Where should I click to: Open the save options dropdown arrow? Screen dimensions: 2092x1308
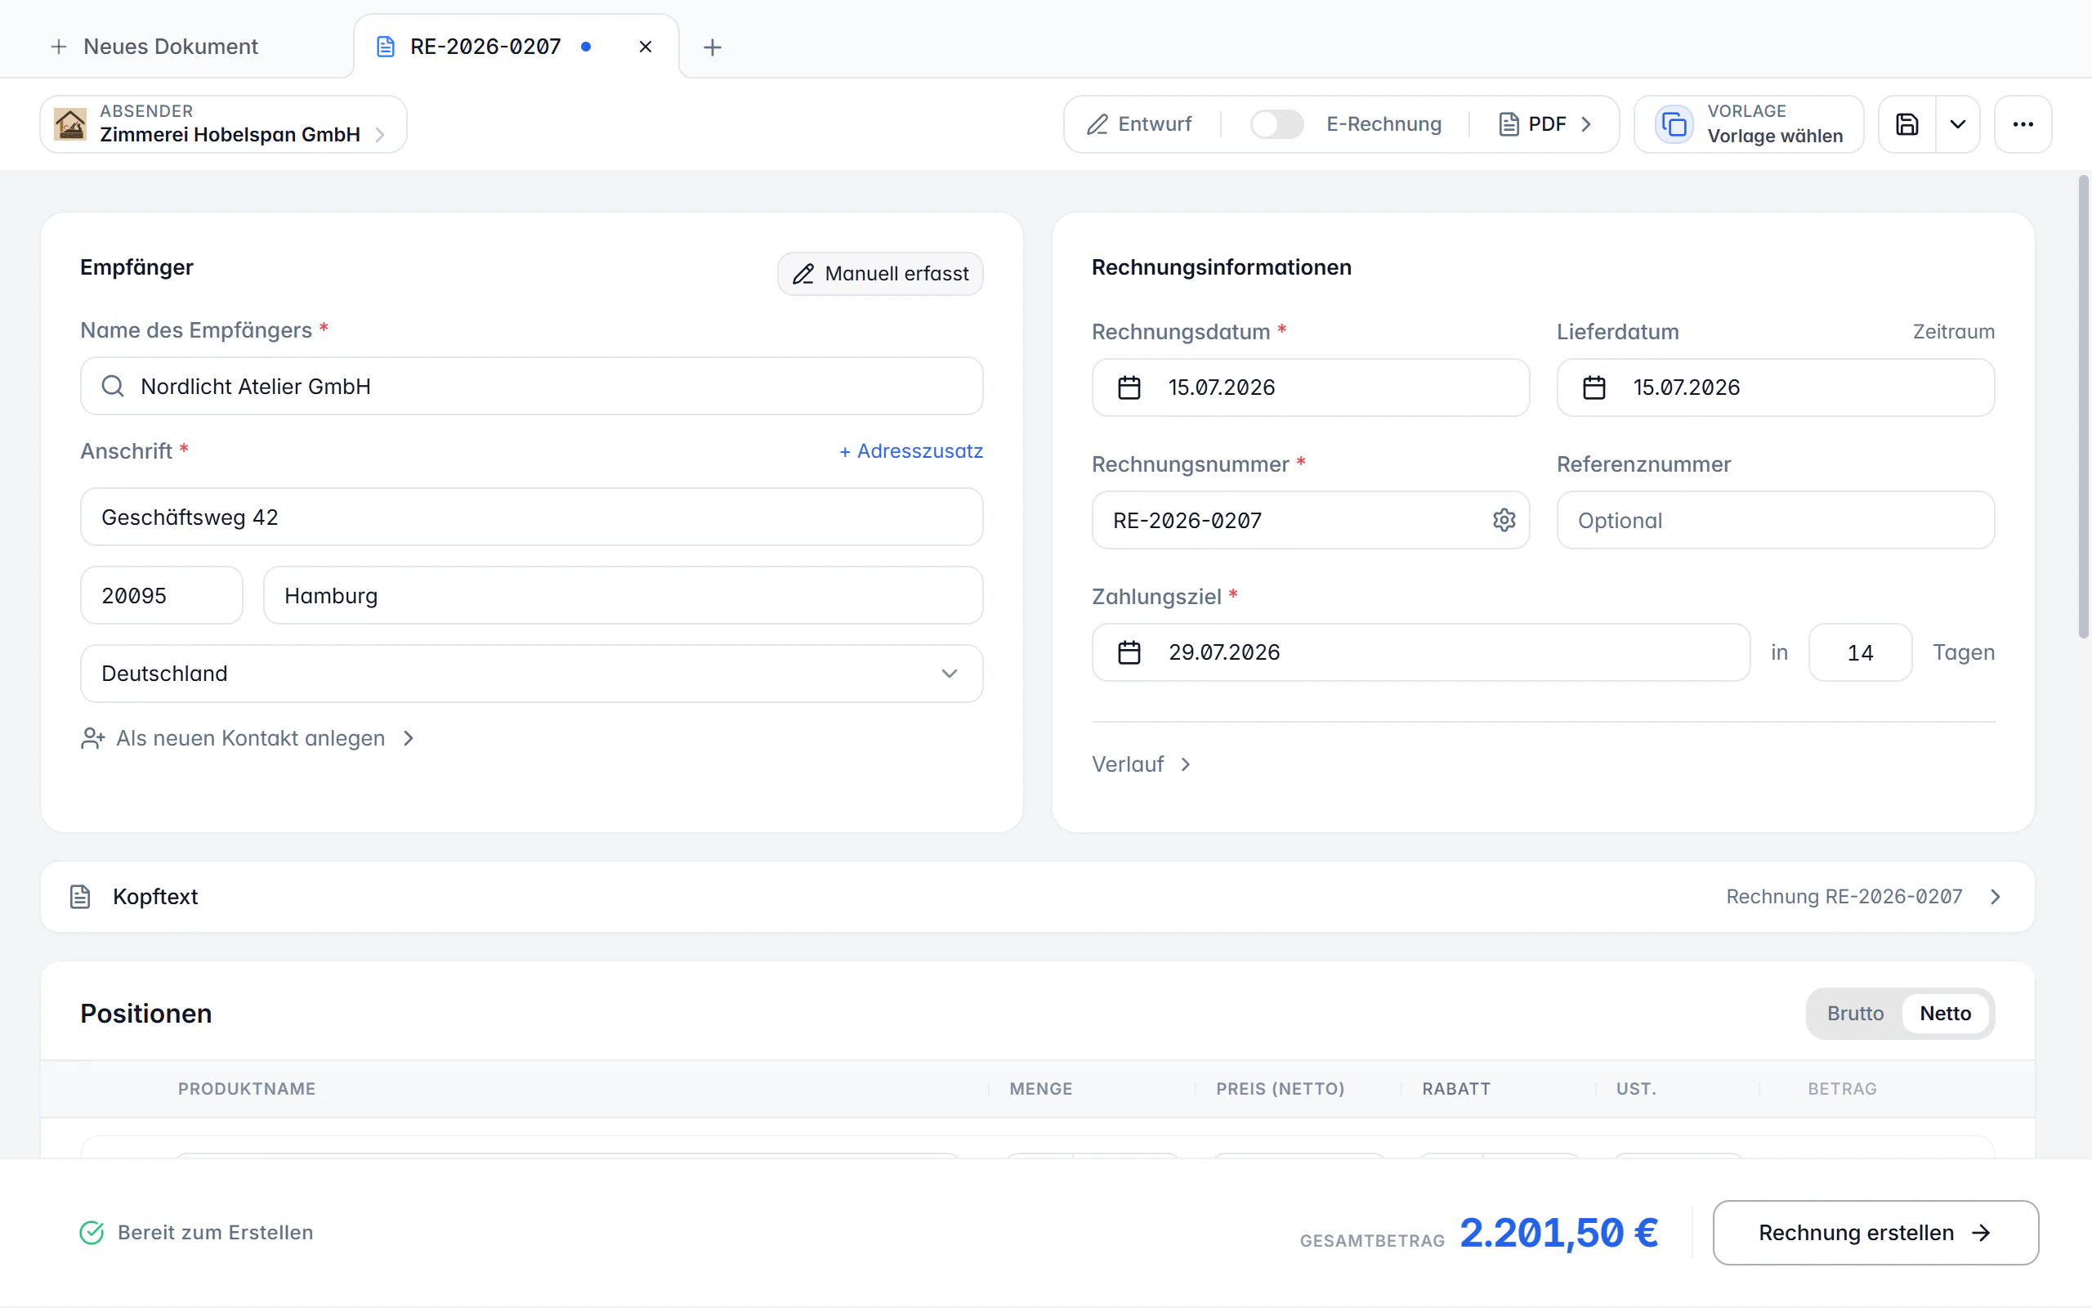(1958, 124)
